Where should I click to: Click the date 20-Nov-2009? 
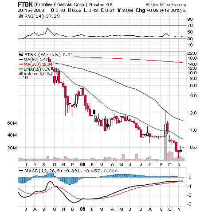[x=31, y=11]
